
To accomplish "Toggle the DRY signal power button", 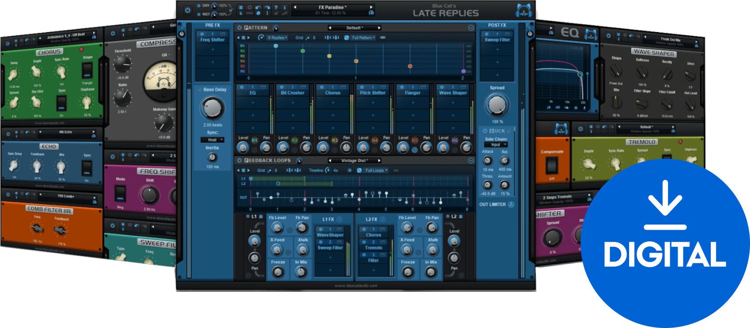I will [199, 6].
